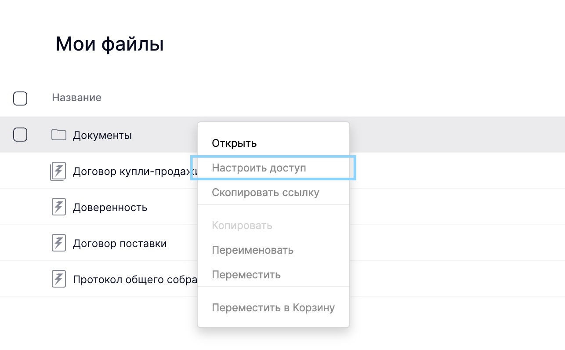Open the Доверенность file by its name
Image resolution: width=565 pixels, height=350 pixels.
click(x=110, y=207)
